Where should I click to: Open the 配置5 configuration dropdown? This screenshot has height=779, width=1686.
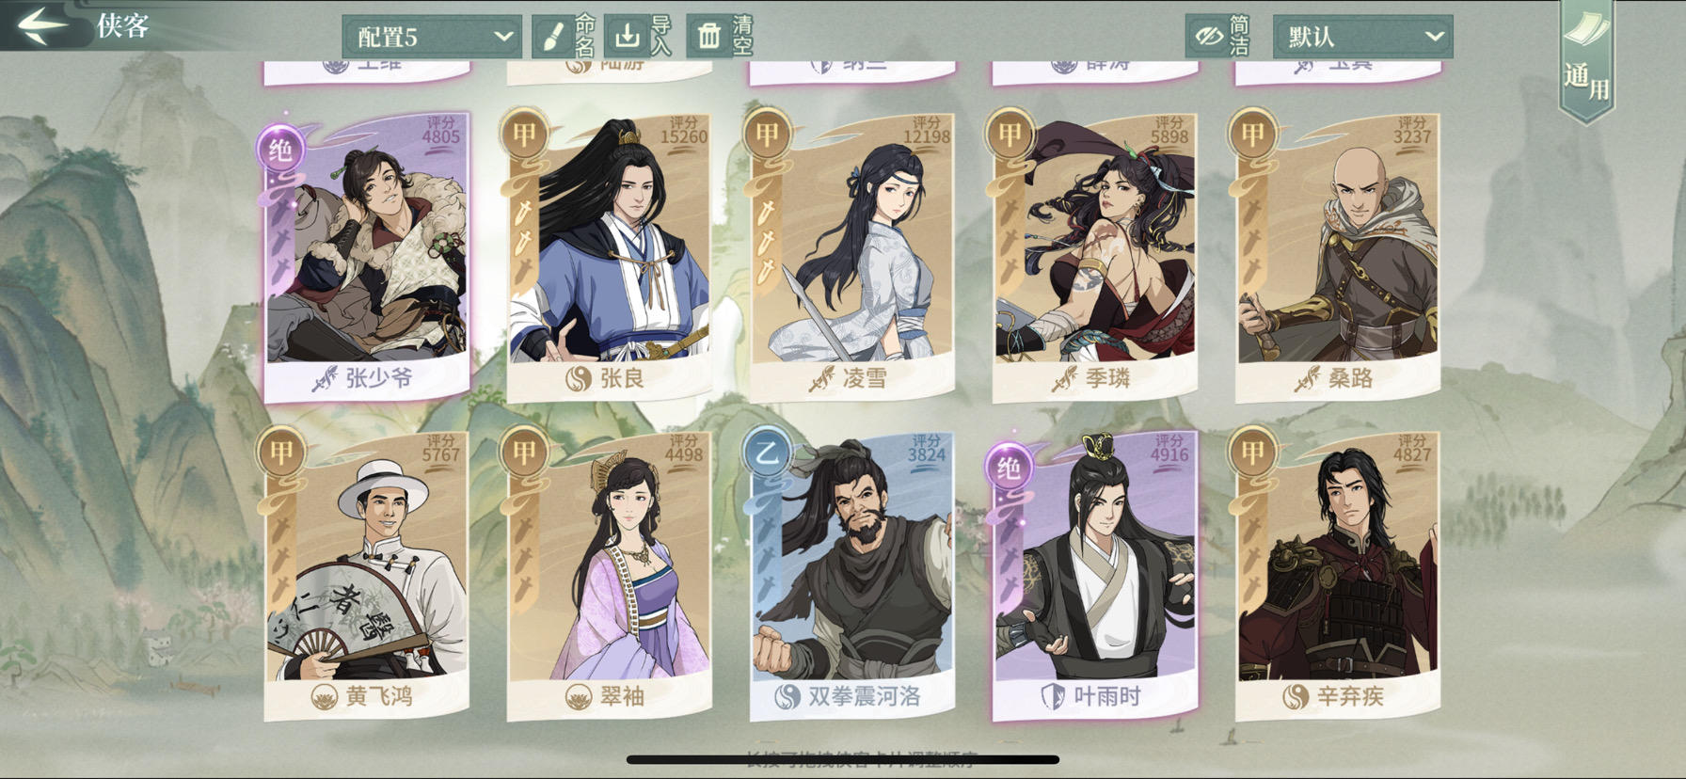click(x=432, y=37)
